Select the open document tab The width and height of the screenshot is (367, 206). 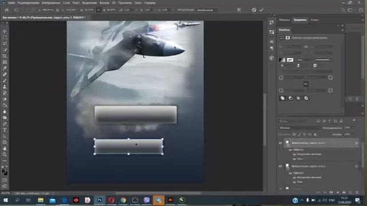[x=44, y=17]
